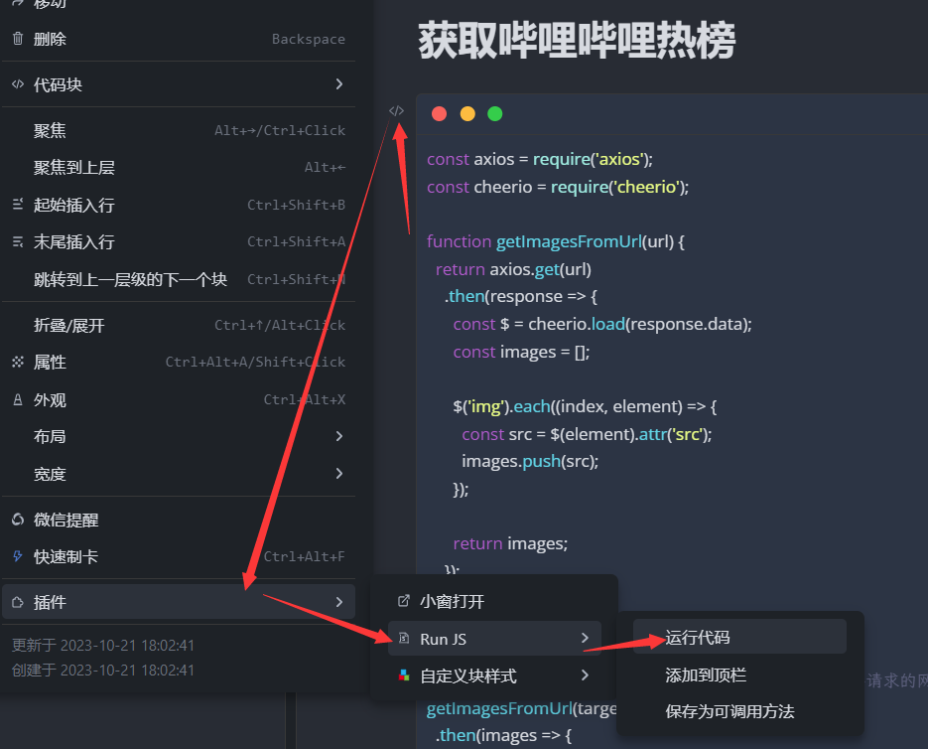
Task: Click the return images; code line
Action: 510,543
